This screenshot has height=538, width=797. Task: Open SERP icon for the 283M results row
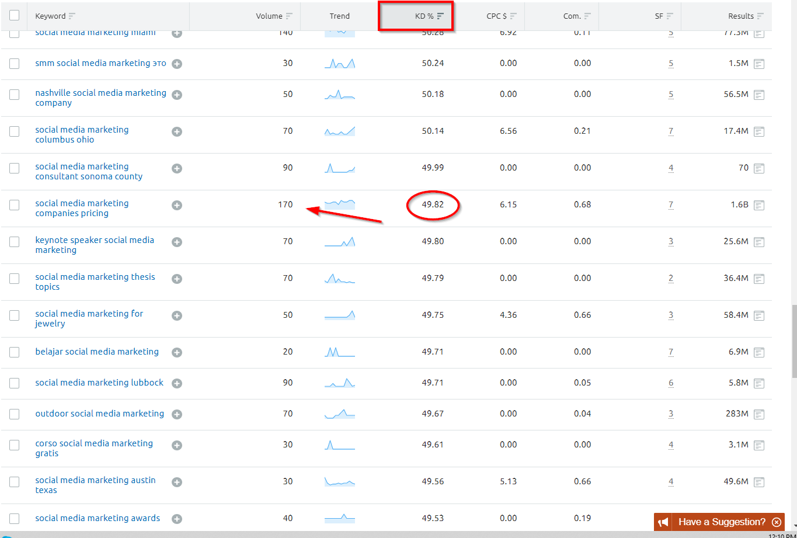(x=759, y=414)
